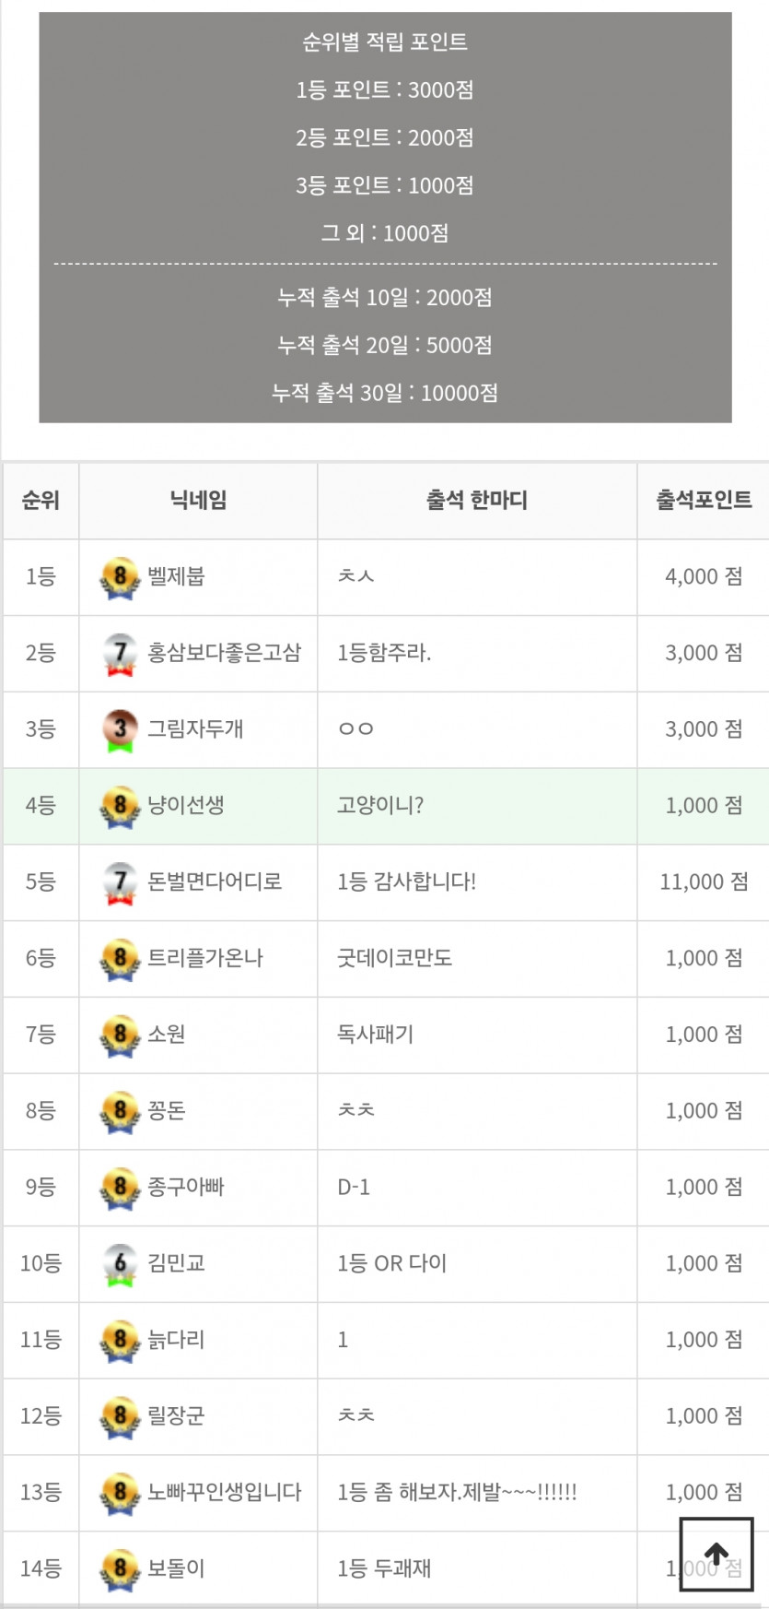Click the 순위 column header
769x1609 pixels.
(41, 501)
